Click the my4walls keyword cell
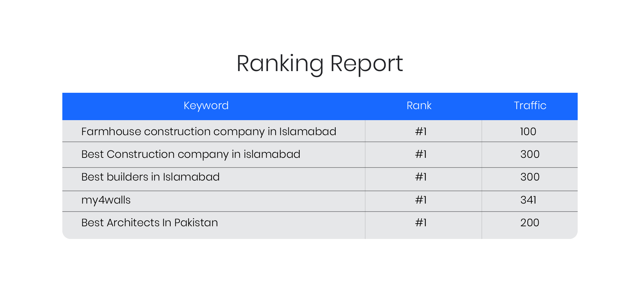Image resolution: width=640 pixels, height=292 pixels. pos(106,200)
